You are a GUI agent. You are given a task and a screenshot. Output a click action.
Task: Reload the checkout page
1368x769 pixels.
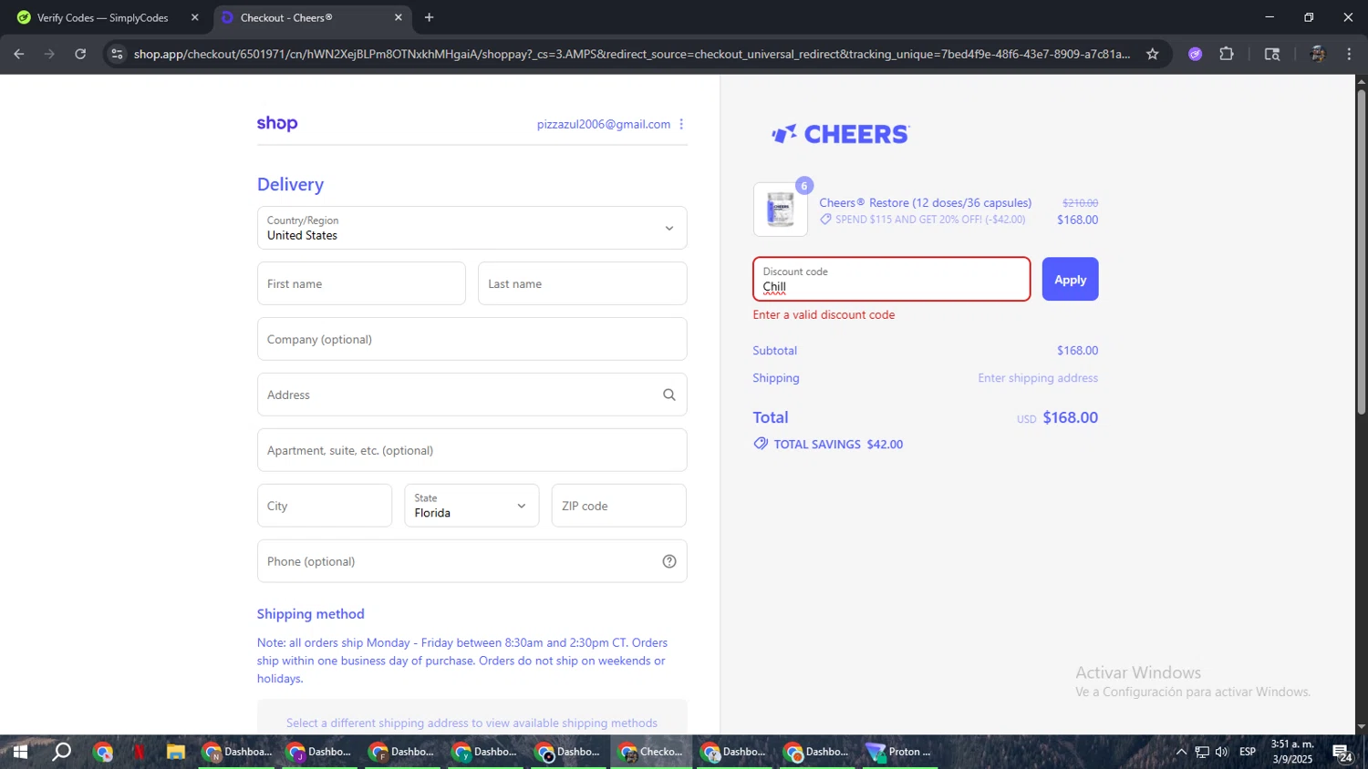80,54
